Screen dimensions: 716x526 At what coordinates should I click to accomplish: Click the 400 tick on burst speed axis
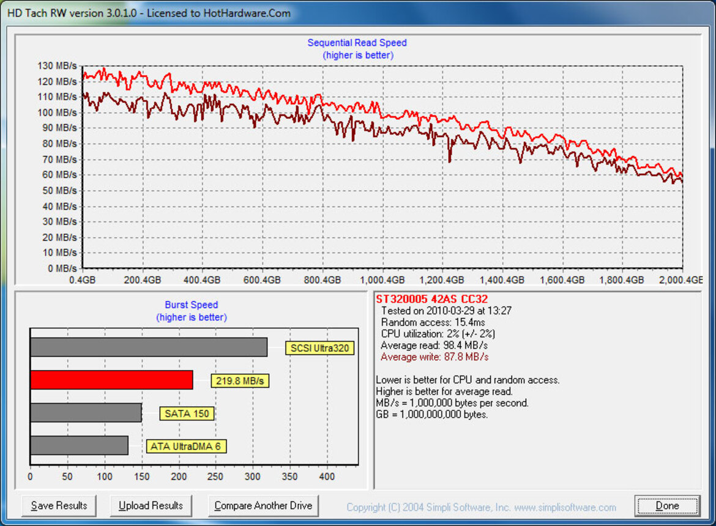tap(327, 476)
